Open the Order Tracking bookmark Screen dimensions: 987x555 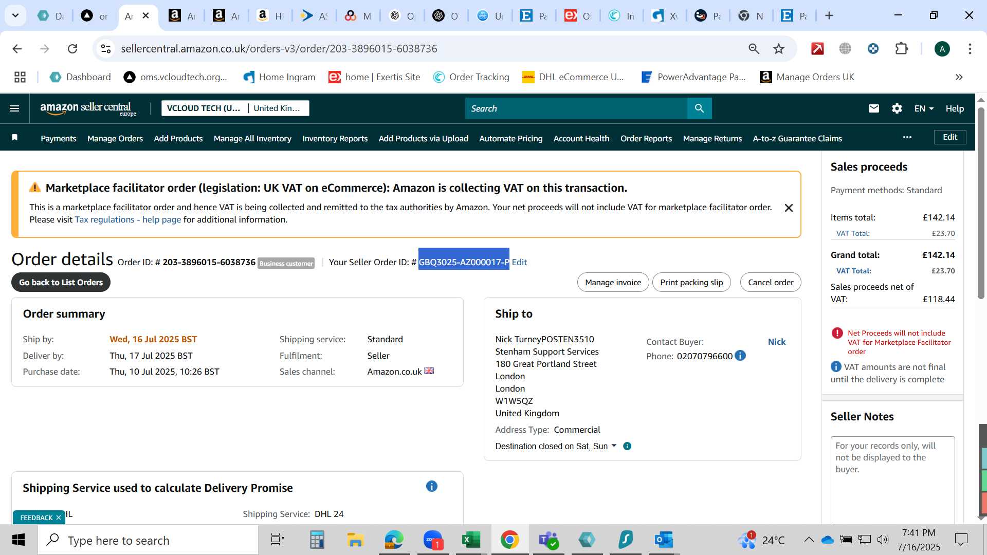tap(471, 77)
